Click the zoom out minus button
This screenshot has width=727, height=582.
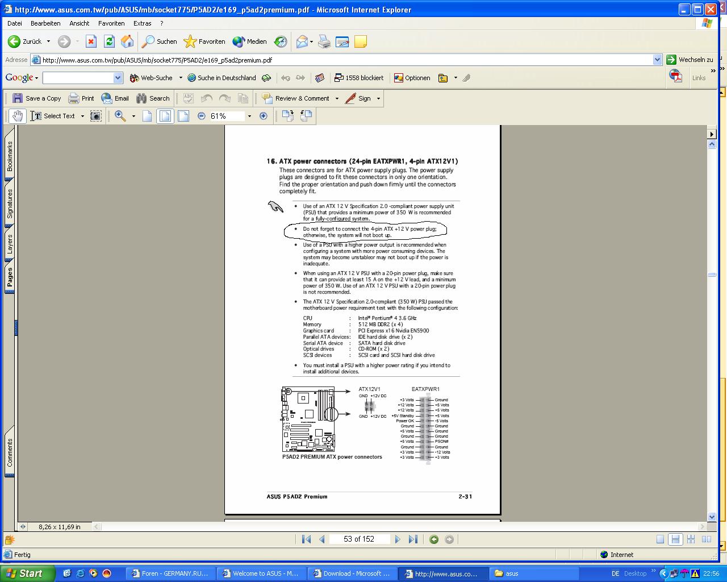[201, 116]
